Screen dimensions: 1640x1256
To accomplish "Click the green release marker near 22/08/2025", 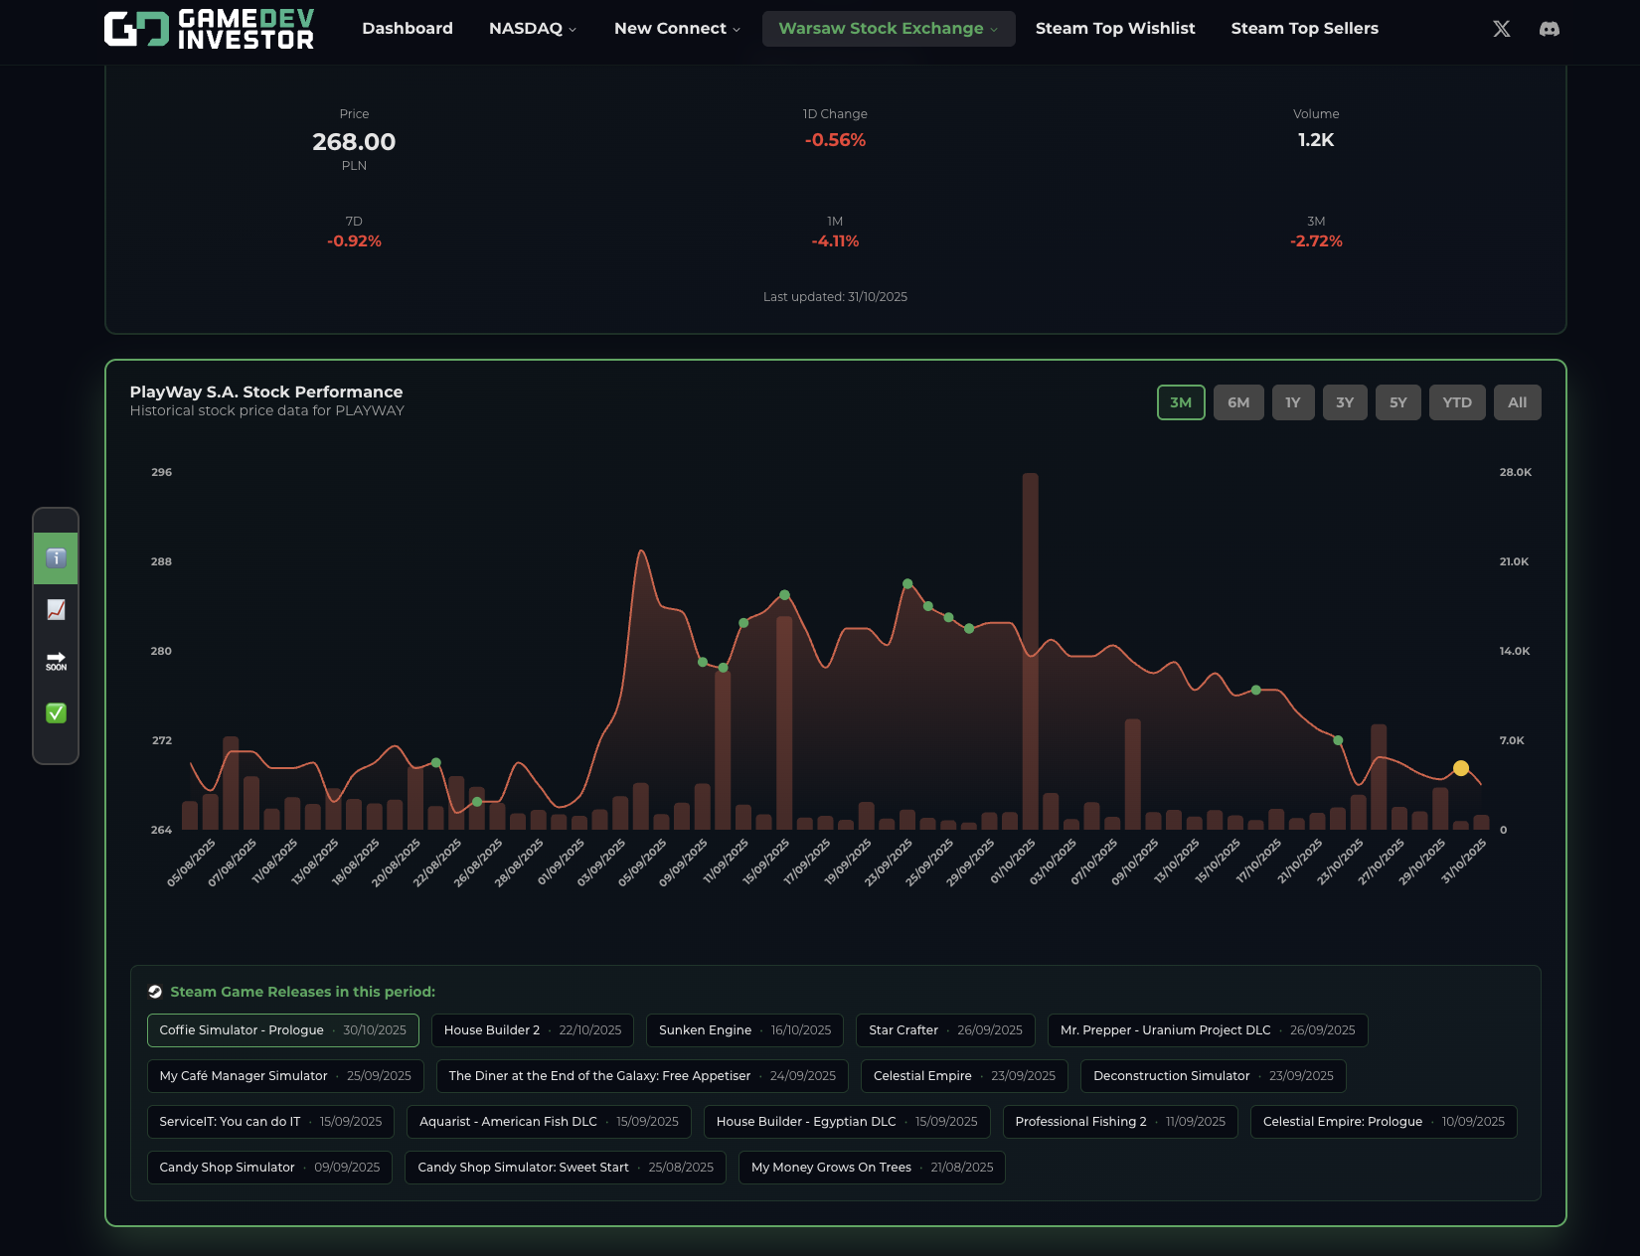I will [436, 763].
